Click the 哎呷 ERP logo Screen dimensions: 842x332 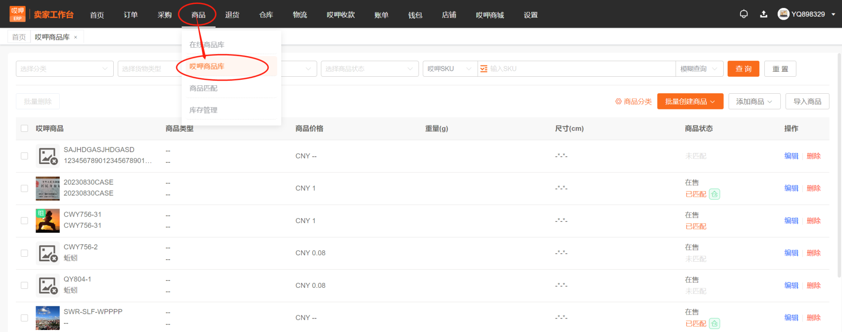coord(18,14)
